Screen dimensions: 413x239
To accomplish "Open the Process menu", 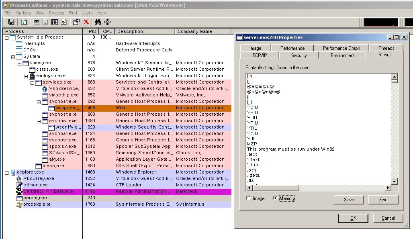I will tap(56, 13).
